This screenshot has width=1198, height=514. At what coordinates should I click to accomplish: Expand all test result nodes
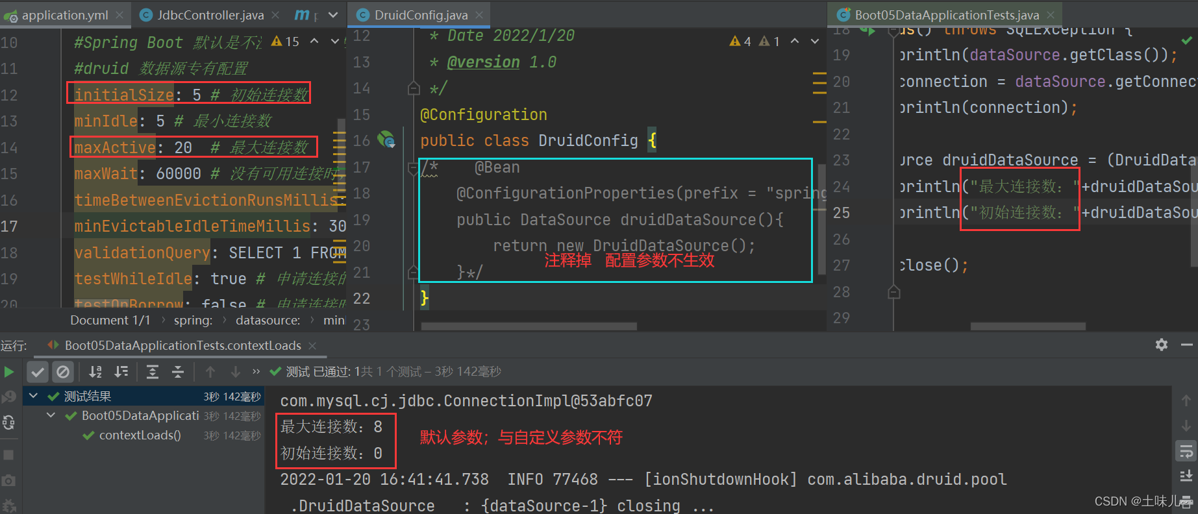(153, 372)
